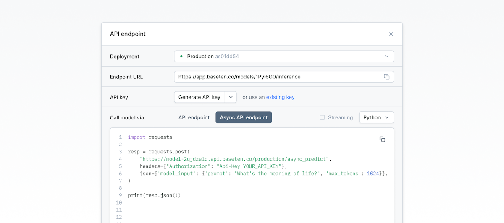Open the Python language dropdown
This screenshot has width=504, height=223.
(x=376, y=117)
